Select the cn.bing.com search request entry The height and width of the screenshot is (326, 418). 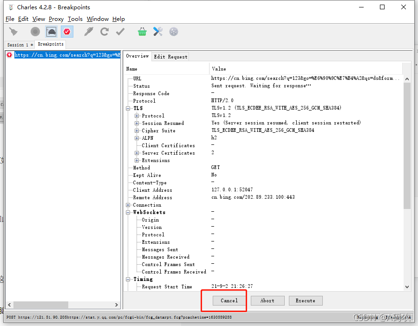[x=67, y=55]
